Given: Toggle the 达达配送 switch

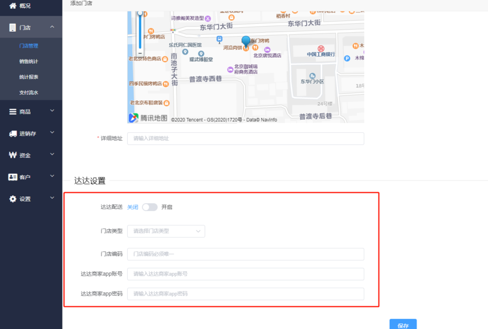Looking at the screenshot, I should 150,207.
